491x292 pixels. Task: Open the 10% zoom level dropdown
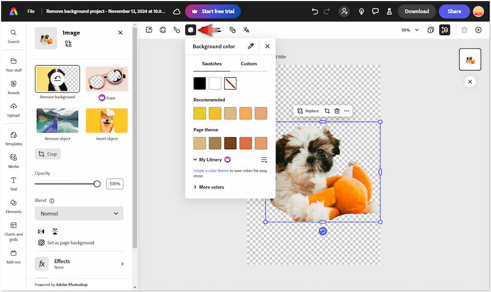[410, 29]
